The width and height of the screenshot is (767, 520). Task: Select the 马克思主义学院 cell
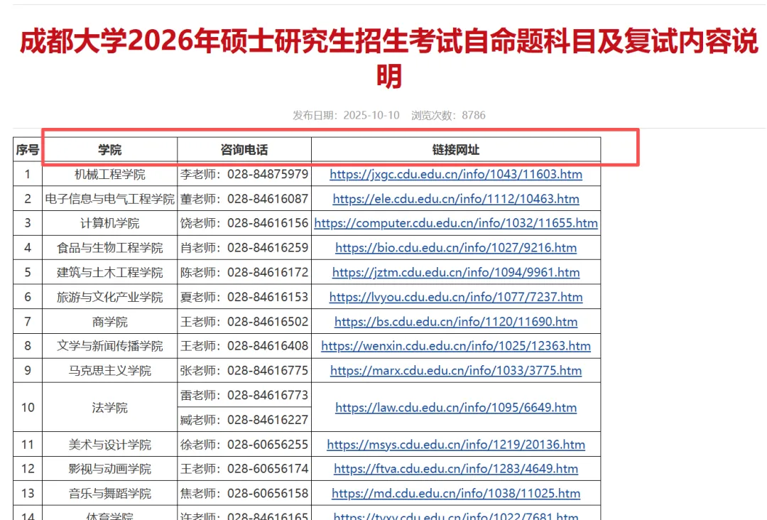pos(109,370)
